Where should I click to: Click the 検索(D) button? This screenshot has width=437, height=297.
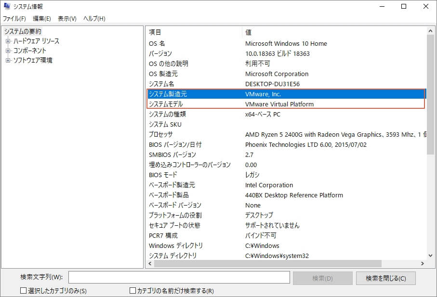322,278
